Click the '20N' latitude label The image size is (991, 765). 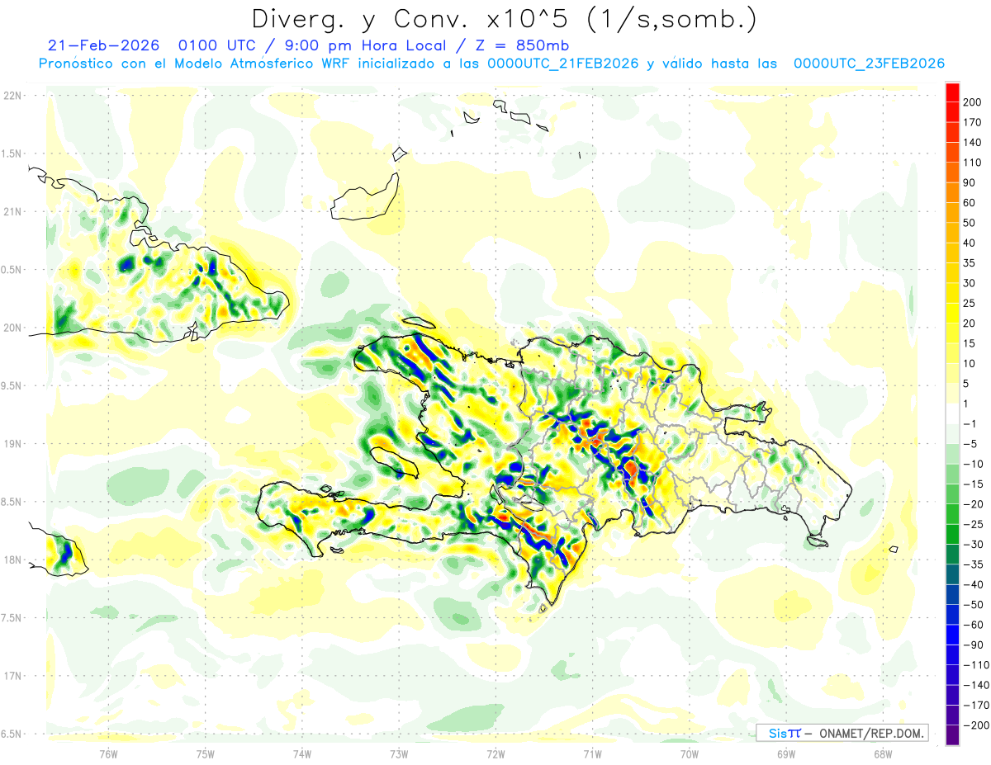(12, 328)
